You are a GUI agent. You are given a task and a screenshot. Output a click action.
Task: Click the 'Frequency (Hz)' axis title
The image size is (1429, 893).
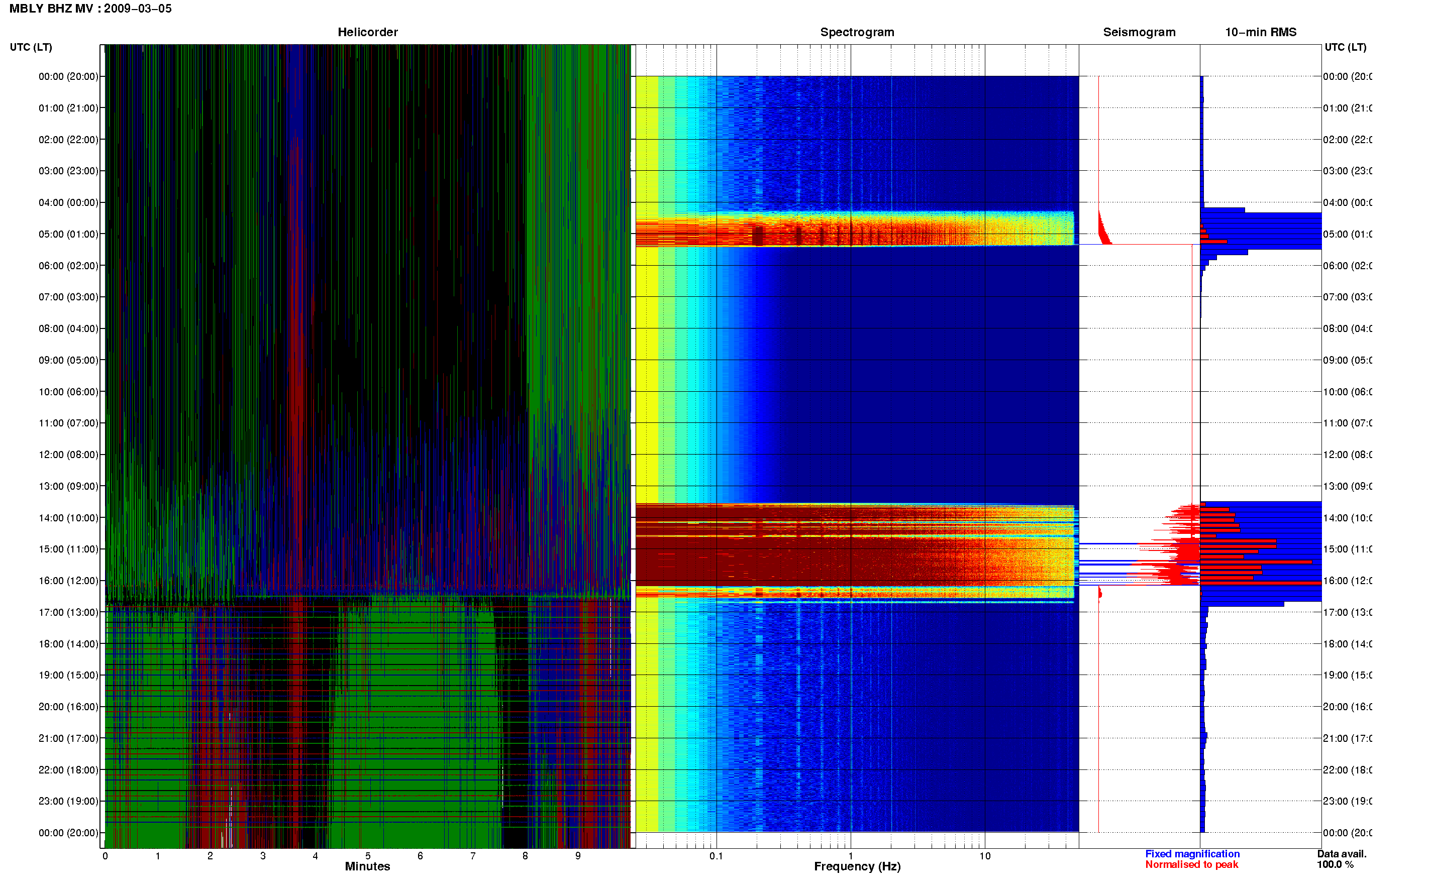pos(857,866)
